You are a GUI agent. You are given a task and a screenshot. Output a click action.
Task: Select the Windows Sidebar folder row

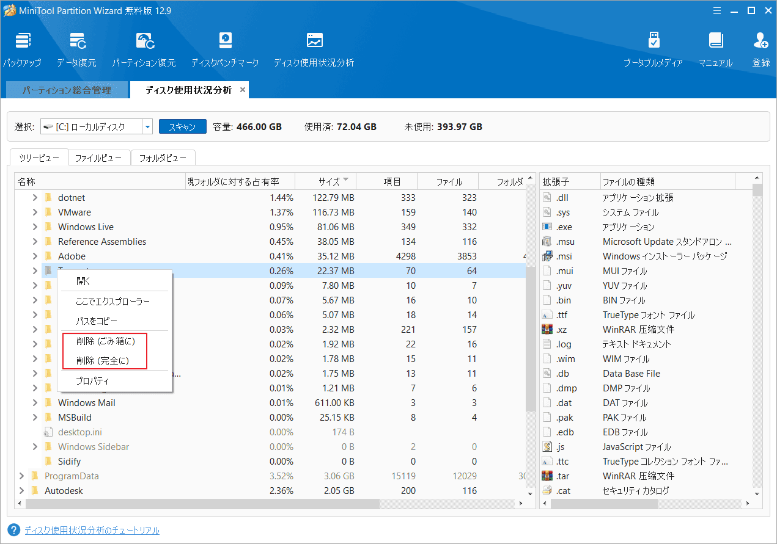point(270,447)
